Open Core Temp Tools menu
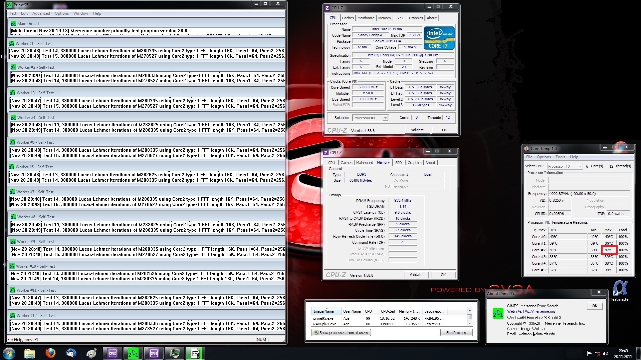 coord(560,157)
